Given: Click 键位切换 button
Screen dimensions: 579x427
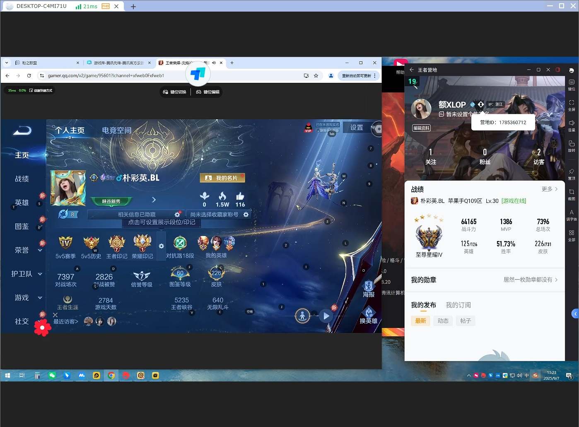Looking at the screenshot, I should [x=175, y=92].
